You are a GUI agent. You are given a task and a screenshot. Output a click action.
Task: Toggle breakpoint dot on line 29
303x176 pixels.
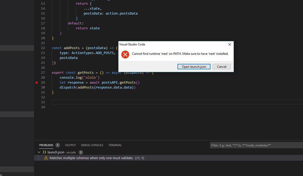[37, 82]
